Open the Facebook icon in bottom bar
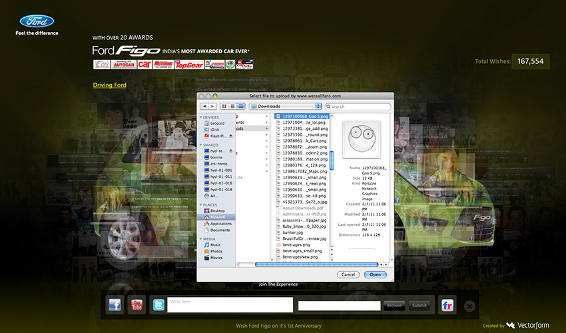Screen dimensions: 566x333 click(115, 305)
